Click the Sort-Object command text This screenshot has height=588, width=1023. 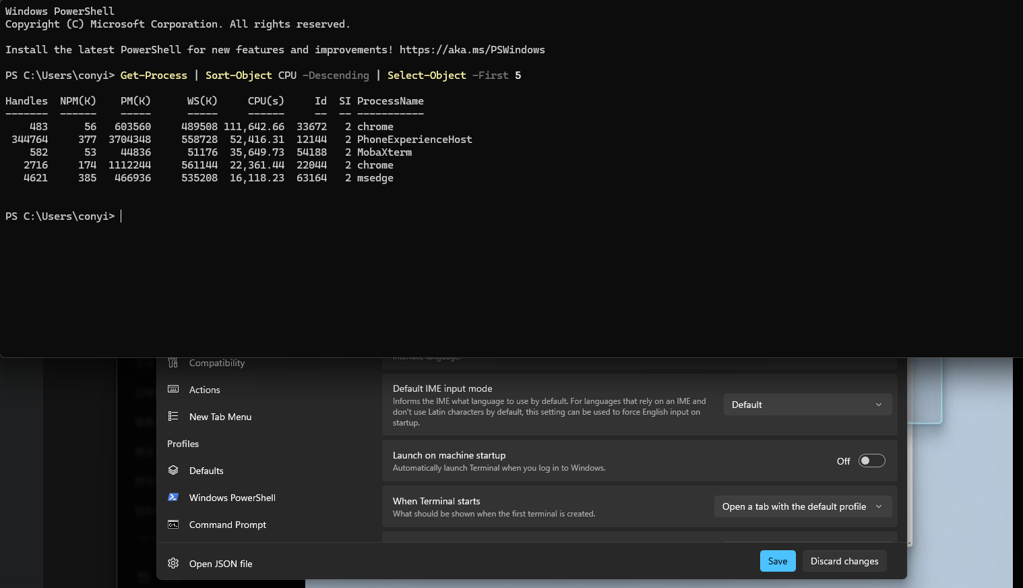239,76
